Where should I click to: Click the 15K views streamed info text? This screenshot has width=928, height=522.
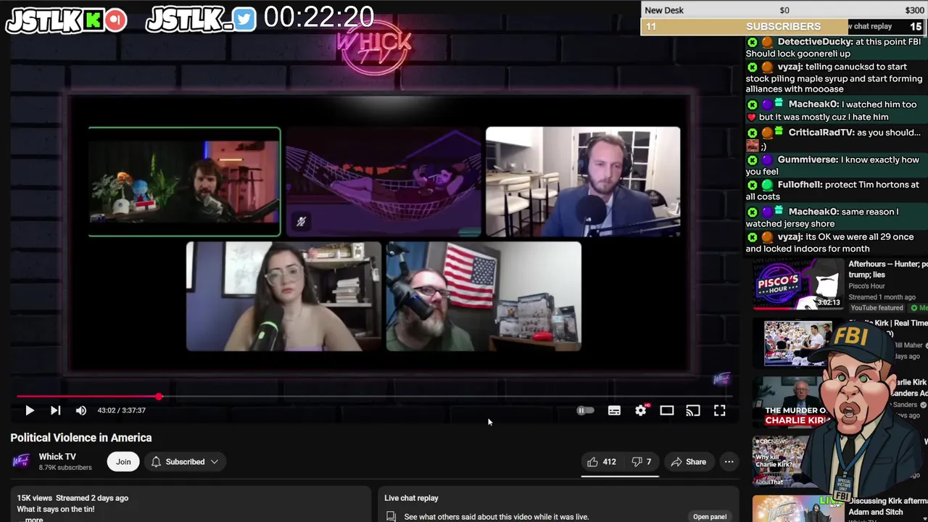(72, 498)
